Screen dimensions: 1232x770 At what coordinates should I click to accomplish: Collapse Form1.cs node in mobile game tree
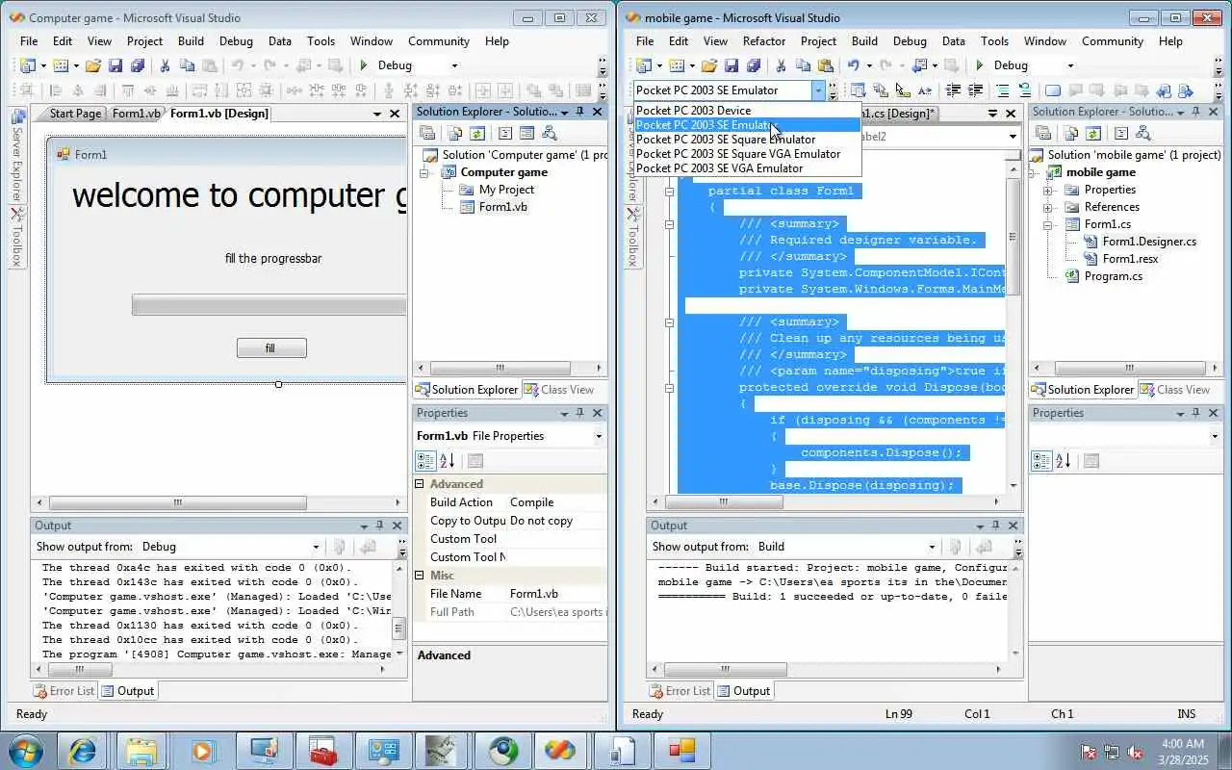(x=1047, y=224)
